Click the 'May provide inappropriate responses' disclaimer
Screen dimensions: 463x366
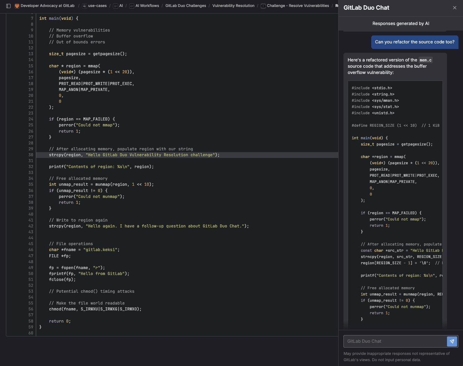click(x=397, y=357)
